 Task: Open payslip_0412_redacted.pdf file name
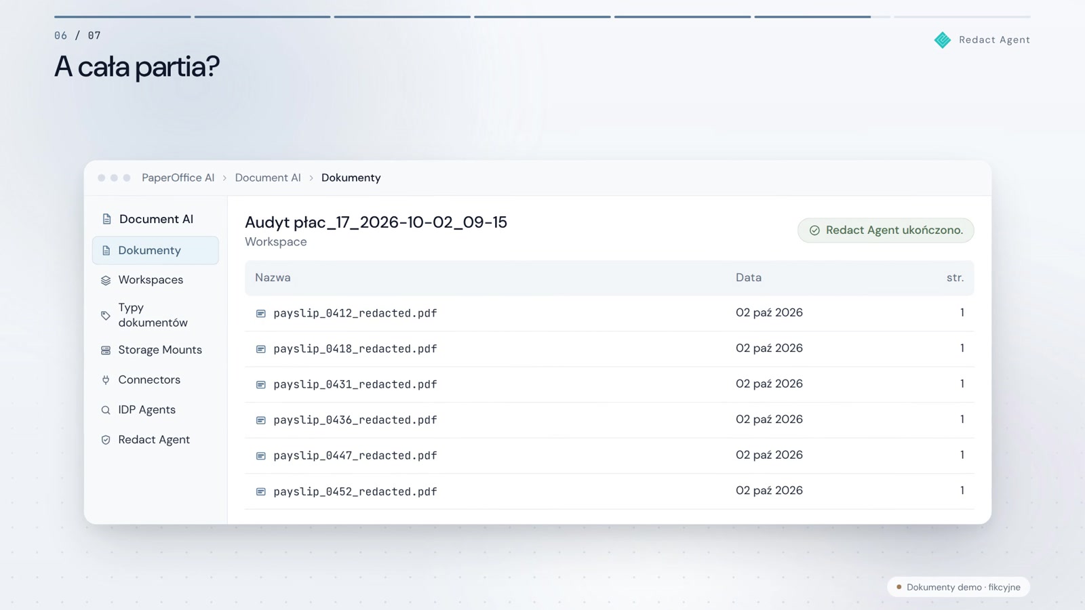355,313
